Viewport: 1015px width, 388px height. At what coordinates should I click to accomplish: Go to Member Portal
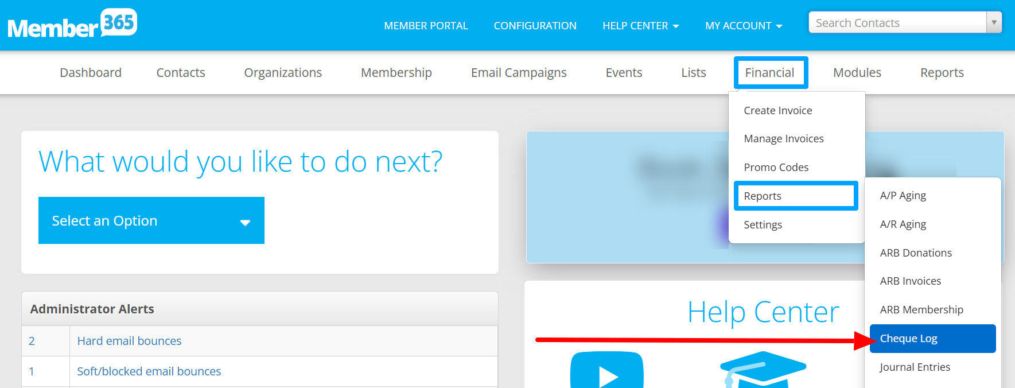426,26
